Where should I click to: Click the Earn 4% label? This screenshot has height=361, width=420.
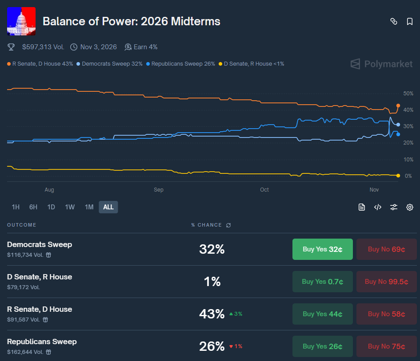pos(141,47)
